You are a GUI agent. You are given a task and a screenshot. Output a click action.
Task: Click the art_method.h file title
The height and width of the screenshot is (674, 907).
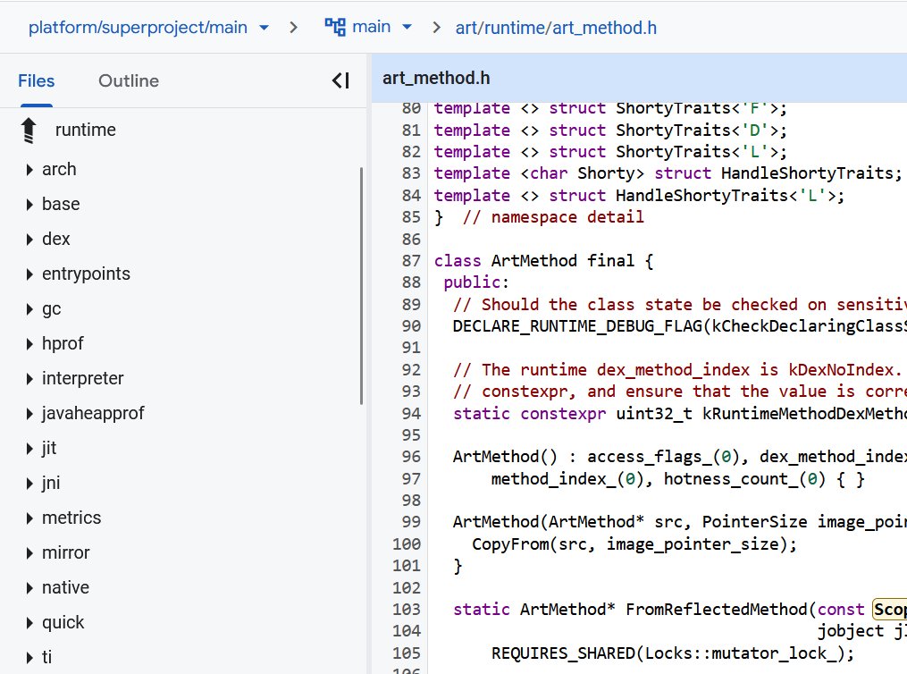tap(436, 78)
